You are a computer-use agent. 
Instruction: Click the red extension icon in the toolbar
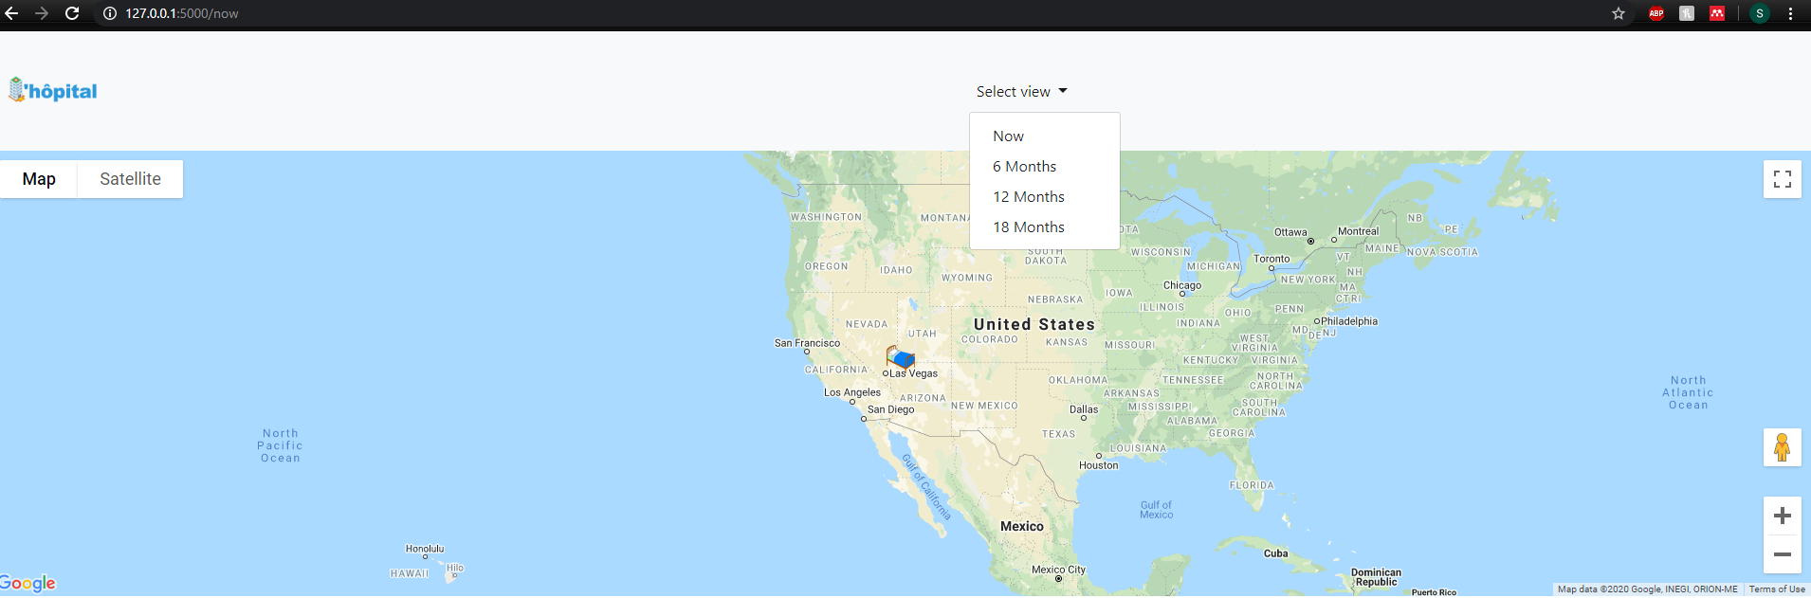[1717, 13]
